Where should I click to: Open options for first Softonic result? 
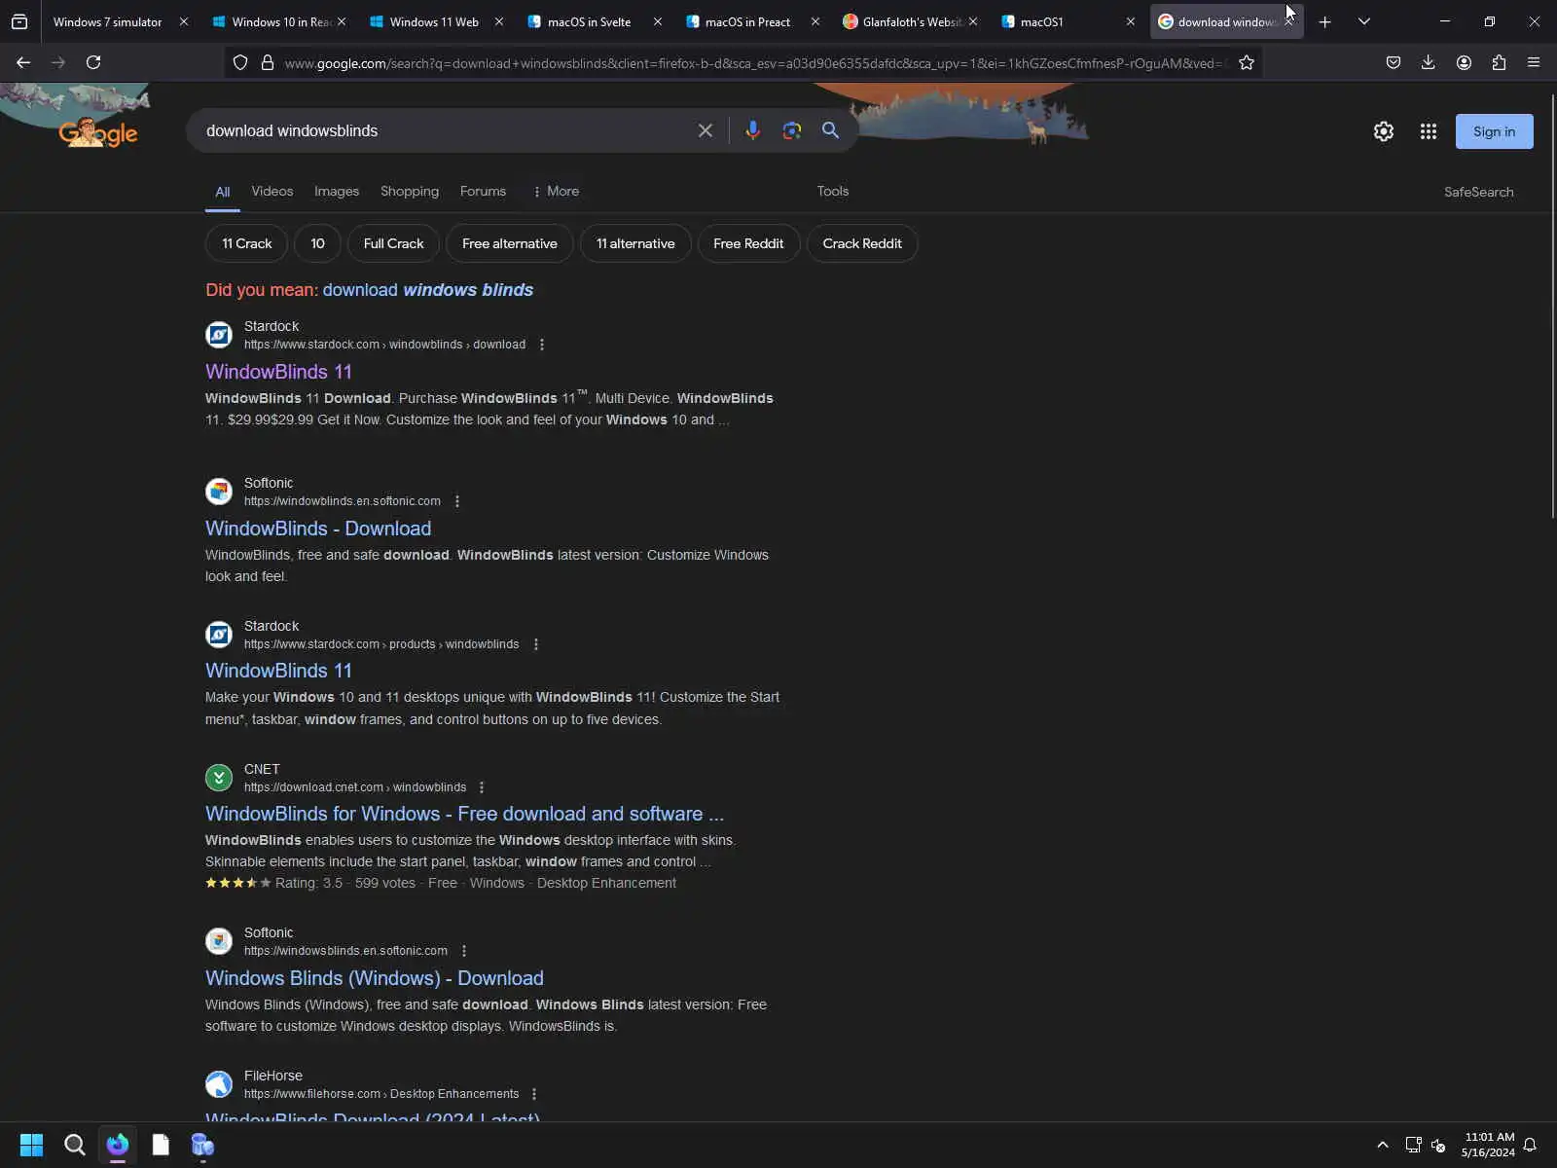457,501
